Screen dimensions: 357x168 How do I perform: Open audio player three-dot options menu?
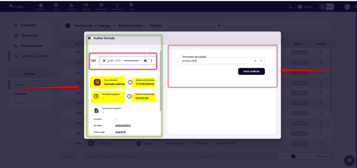pos(152,61)
